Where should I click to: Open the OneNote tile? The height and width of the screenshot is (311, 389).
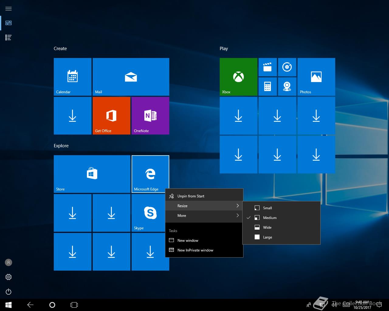click(x=150, y=116)
